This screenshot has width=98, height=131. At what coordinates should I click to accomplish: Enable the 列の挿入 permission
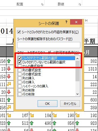click(x=20, y=78)
